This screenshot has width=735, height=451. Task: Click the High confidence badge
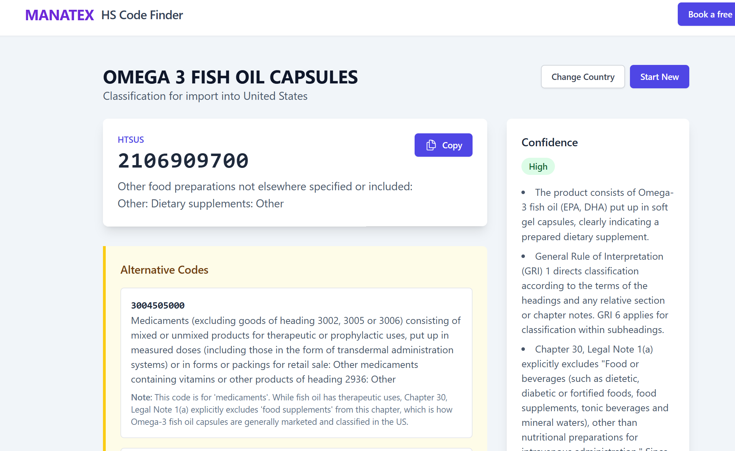[x=537, y=167]
